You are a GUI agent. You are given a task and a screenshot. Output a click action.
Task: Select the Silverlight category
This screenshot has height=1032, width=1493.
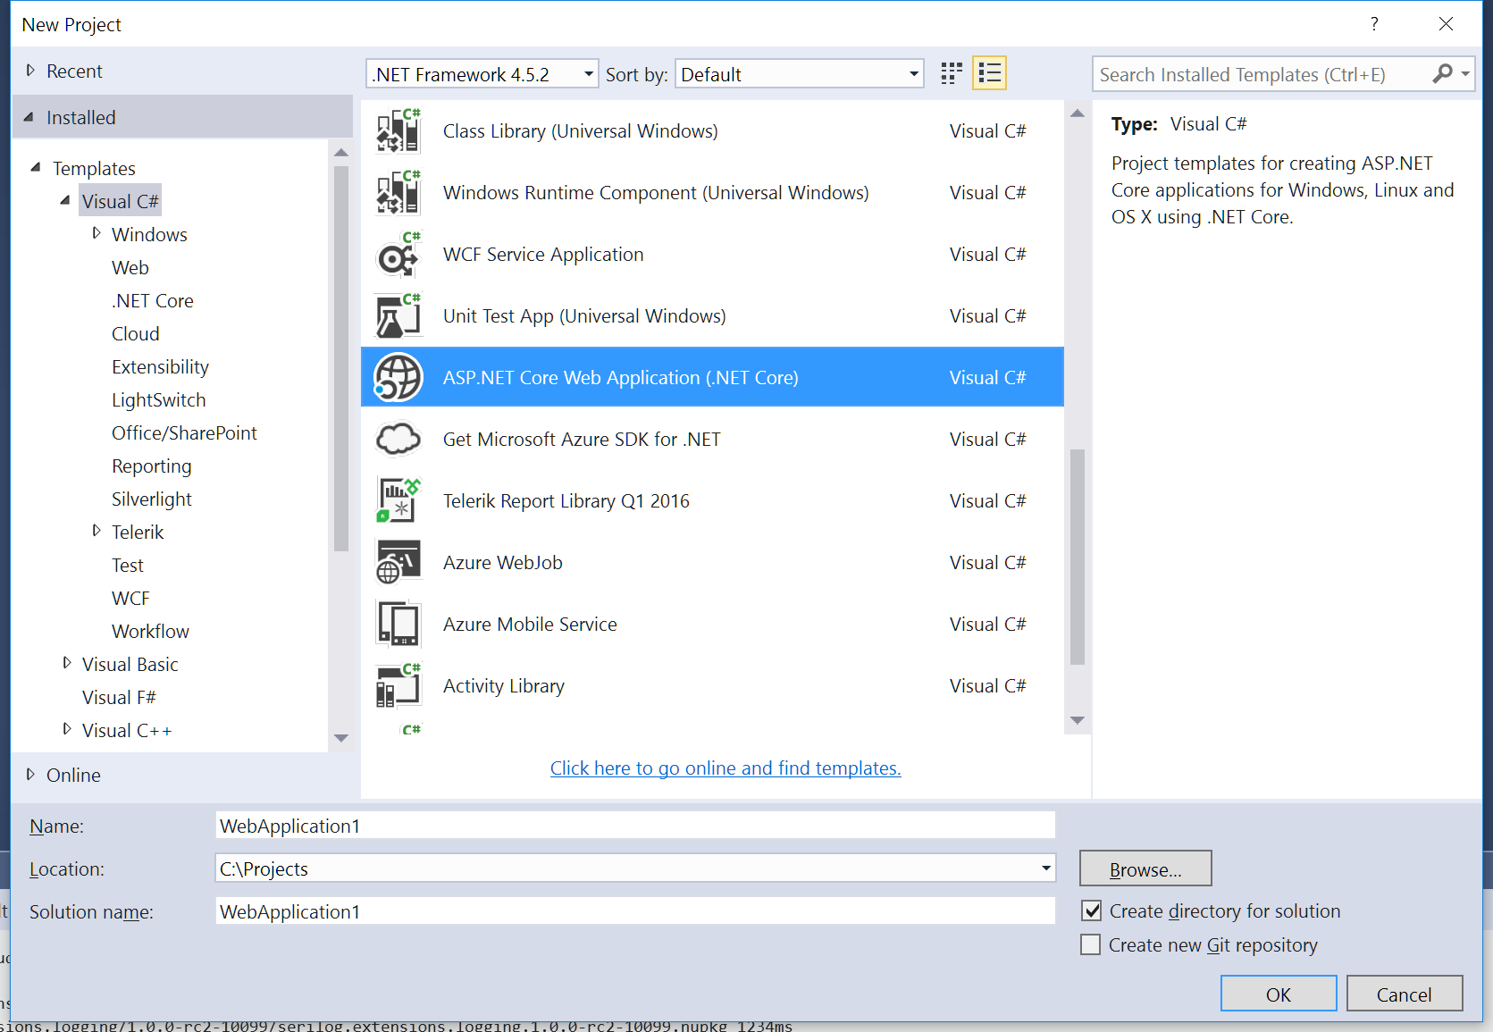click(152, 499)
